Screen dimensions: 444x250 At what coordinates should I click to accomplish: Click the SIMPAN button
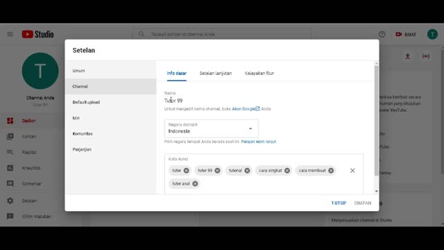click(363, 203)
